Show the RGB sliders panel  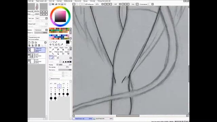point(53,4)
